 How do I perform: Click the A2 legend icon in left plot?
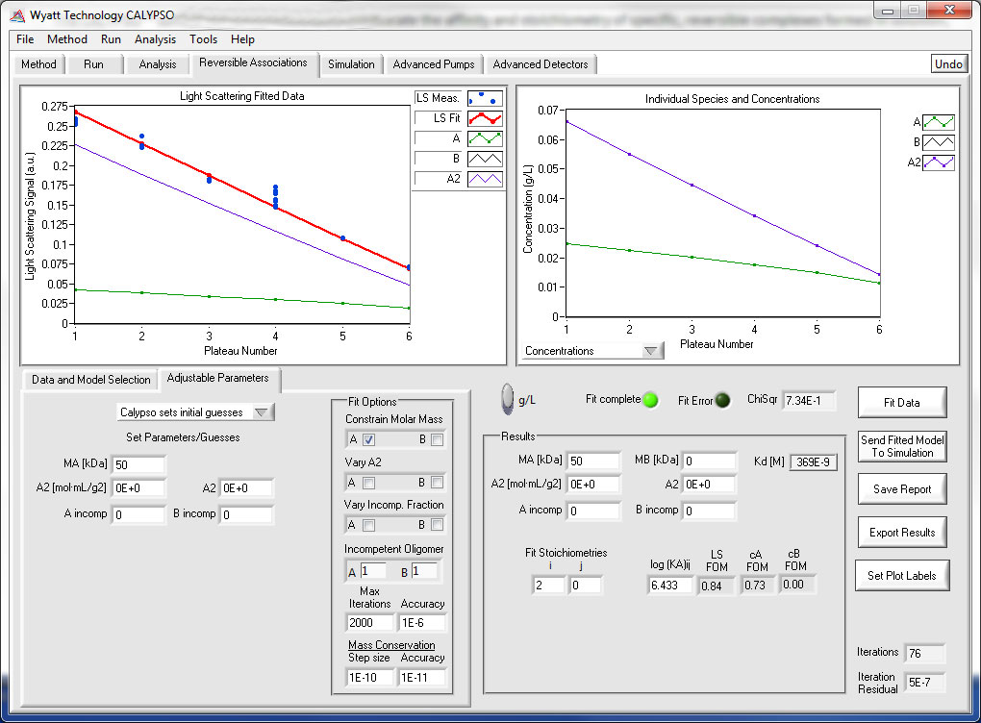484,179
